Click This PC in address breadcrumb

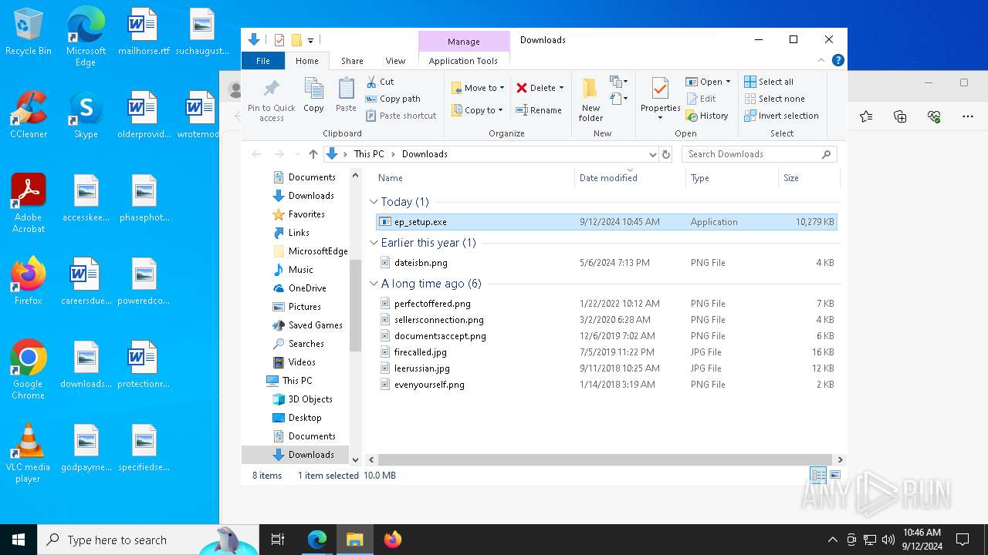[x=368, y=154]
